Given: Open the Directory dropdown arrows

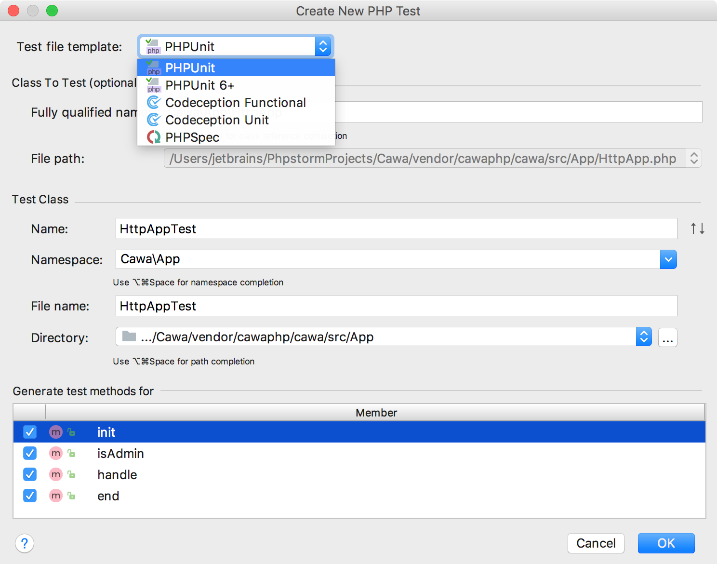Looking at the screenshot, I should 644,337.
